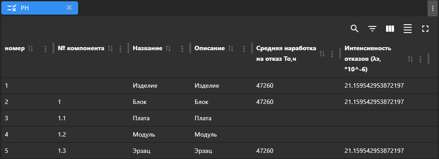Open column actions menu for номер
Screen dimensions: 439x159
point(45,49)
